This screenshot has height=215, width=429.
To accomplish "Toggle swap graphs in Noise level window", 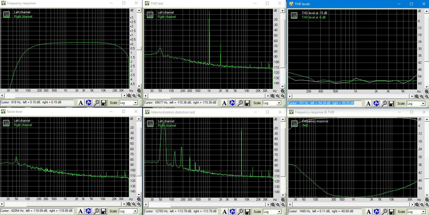I will point(88,211).
